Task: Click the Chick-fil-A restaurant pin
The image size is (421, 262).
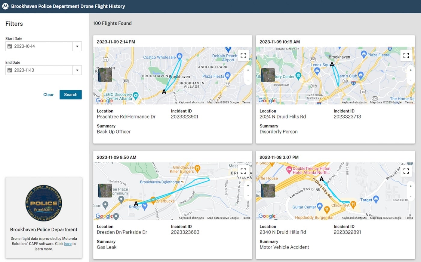Action: click(x=353, y=205)
